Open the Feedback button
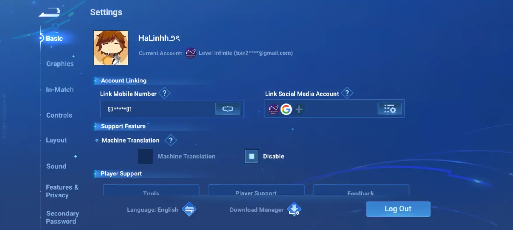513x230 pixels. pos(361,190)
